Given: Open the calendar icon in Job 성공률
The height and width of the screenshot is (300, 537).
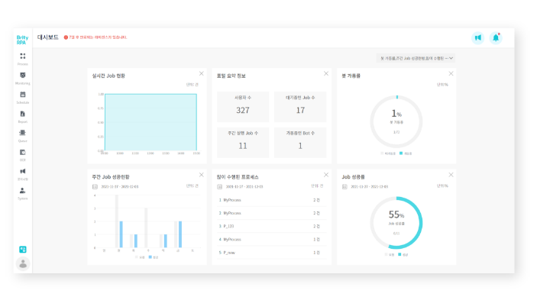Looking at the screenshot, I should click(x=345, y=187).
